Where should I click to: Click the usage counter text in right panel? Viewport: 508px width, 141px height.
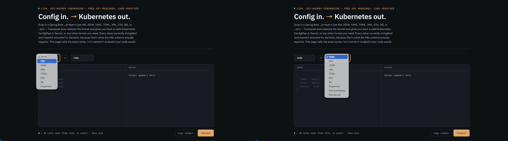click(326, 133)
